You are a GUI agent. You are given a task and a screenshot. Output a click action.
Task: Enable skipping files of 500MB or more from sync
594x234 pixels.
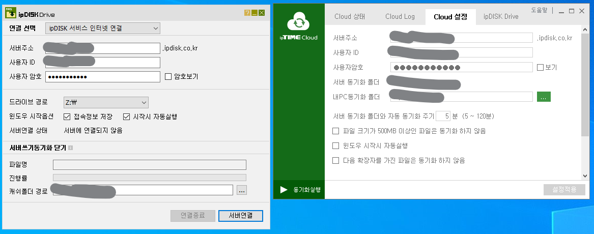335,131
